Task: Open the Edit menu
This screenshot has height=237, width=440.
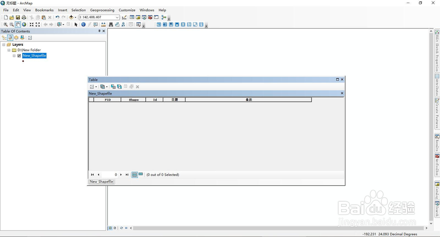Action: (x=16, y=10)
